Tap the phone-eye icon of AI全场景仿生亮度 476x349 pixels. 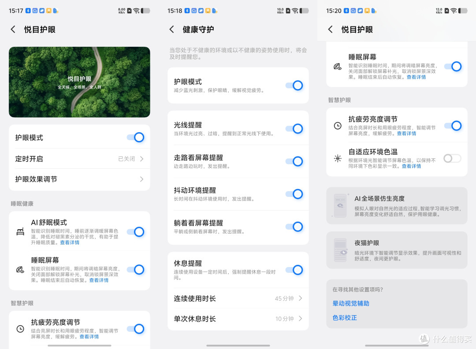click(x=340, y=206)
